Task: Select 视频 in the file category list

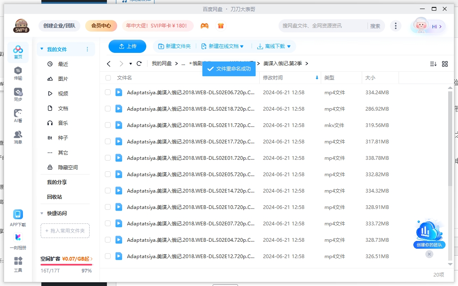Action: coord(63,94)
